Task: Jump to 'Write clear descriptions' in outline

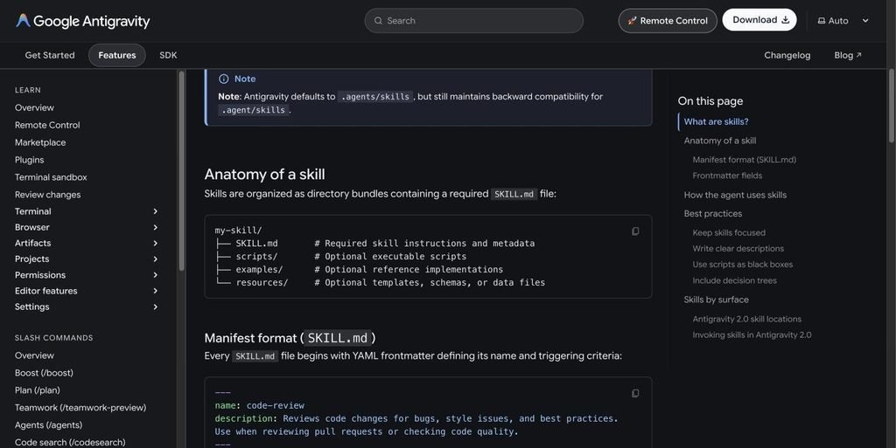Action: pyautogui.click(x=738, y=249)
